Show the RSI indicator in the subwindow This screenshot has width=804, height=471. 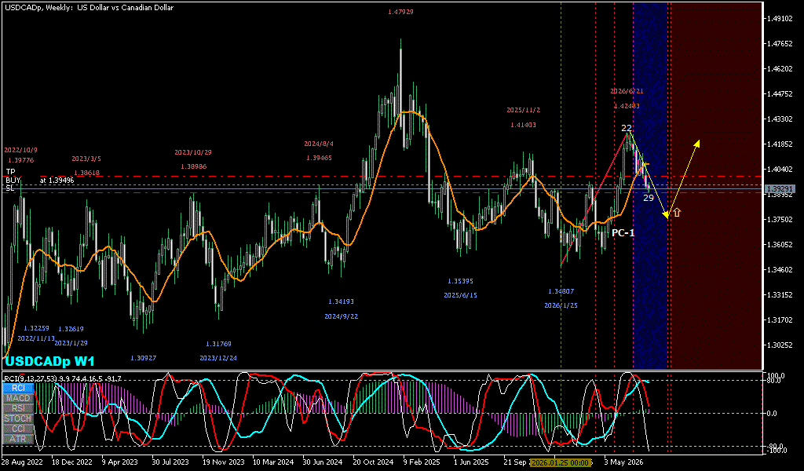tap(18, 408)
